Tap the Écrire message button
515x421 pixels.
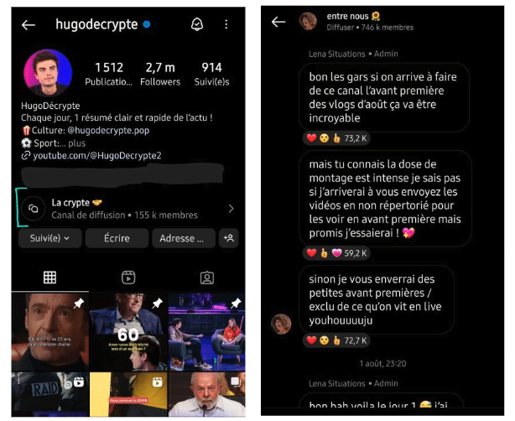tap(117, 238)
